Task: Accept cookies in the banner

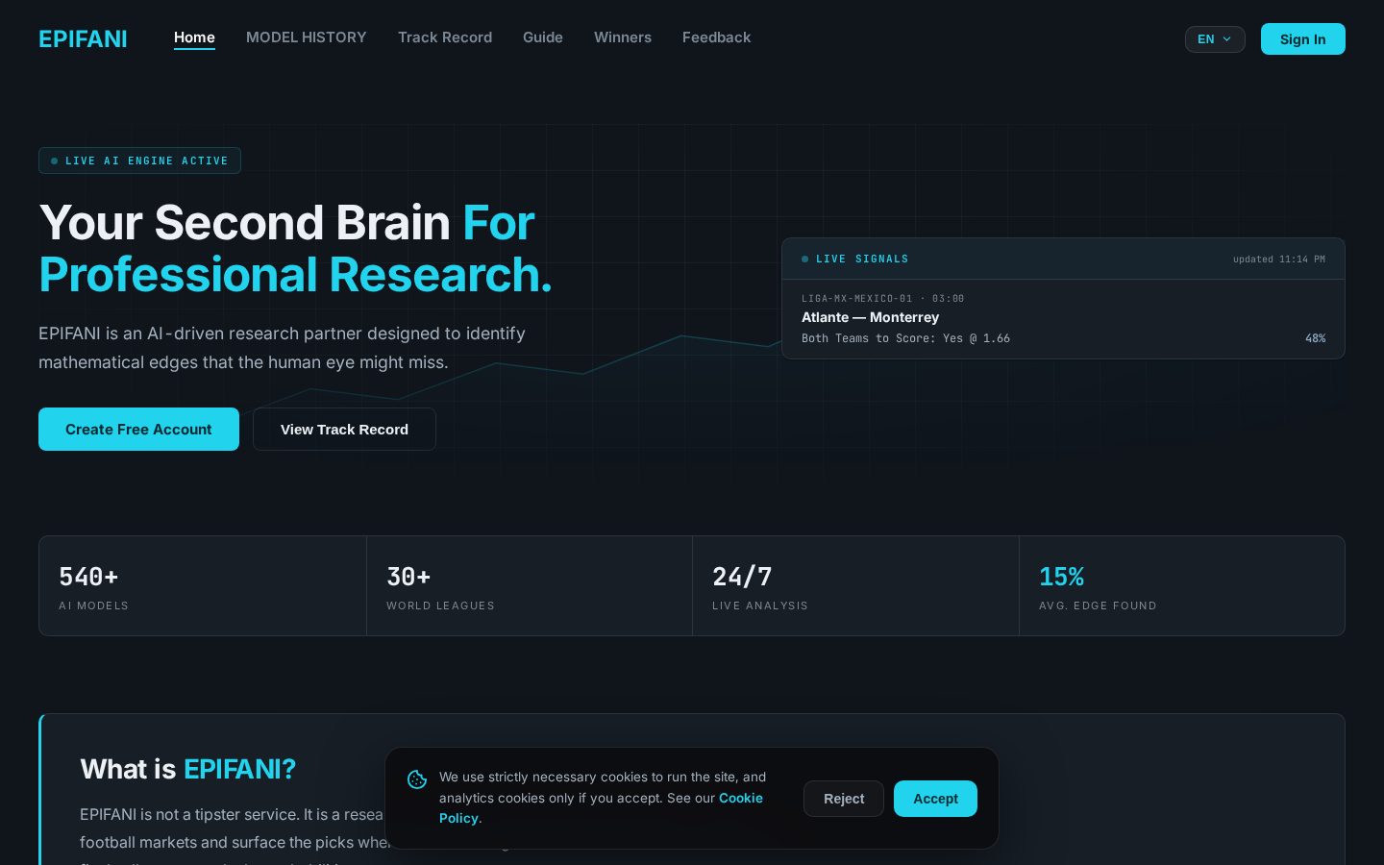Action: coord(935,799)
